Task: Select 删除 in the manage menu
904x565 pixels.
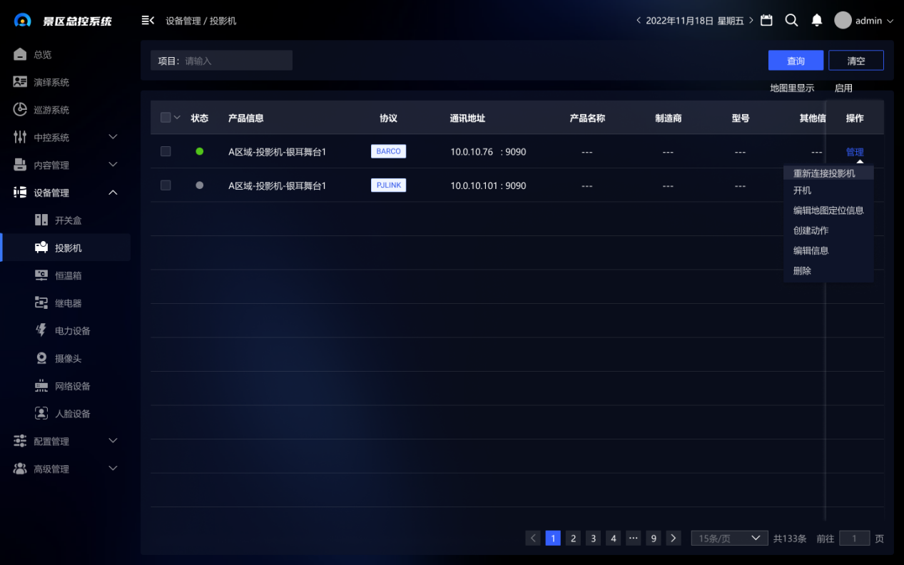Action: pyautogui.click(x=803, y=271)
